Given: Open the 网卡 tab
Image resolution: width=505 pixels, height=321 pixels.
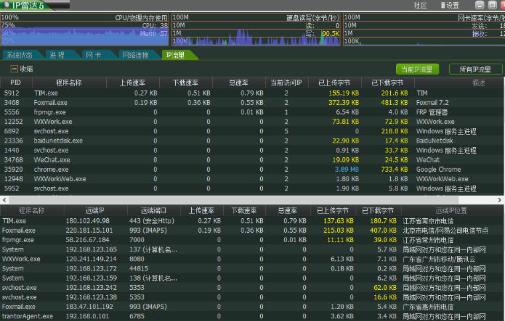Looking at the screenshot, I should (93, 55).
